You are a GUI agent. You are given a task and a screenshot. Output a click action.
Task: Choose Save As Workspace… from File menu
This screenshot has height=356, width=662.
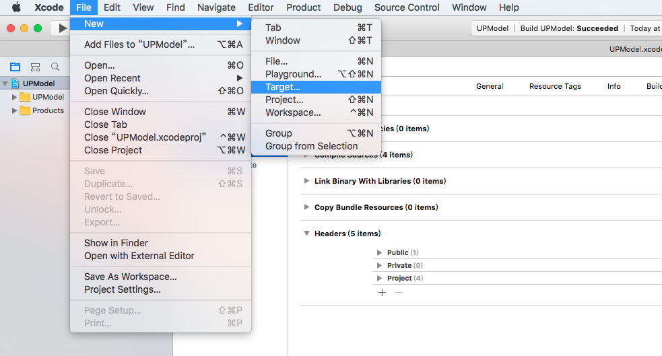(131, 277)
